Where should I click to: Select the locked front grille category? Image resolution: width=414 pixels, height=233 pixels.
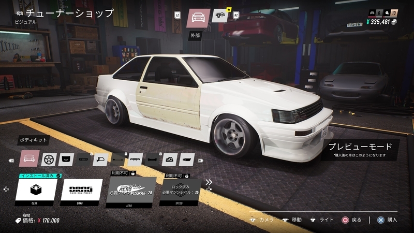point(83,159)
